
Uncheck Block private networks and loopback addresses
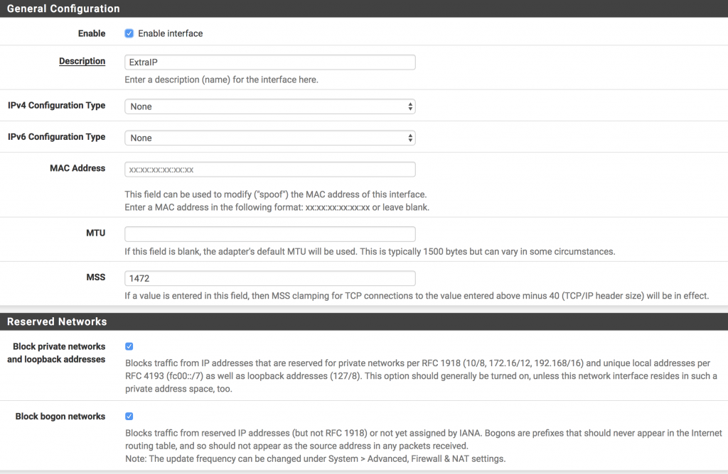click(x=129, y=346)
